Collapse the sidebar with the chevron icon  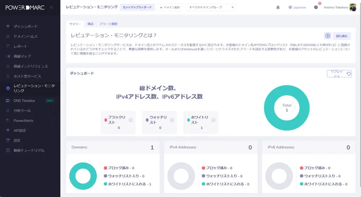(x=52, y=7)
